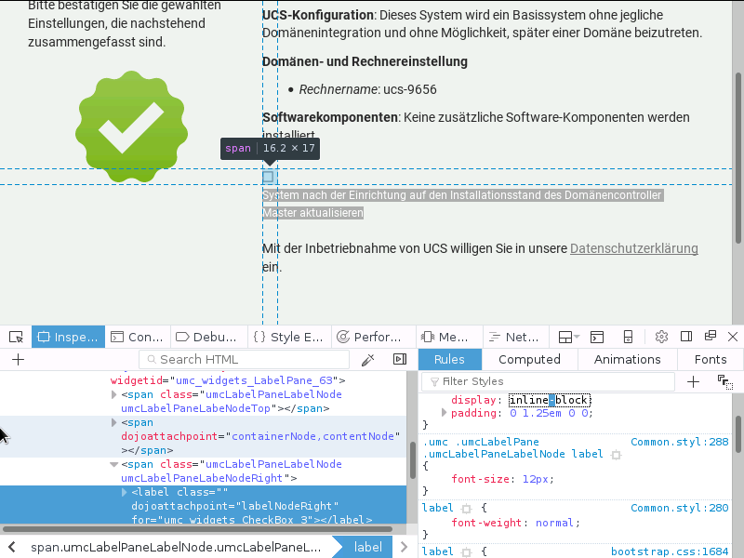
Task: Click responsive design mode icon
Action: point(629,337)
